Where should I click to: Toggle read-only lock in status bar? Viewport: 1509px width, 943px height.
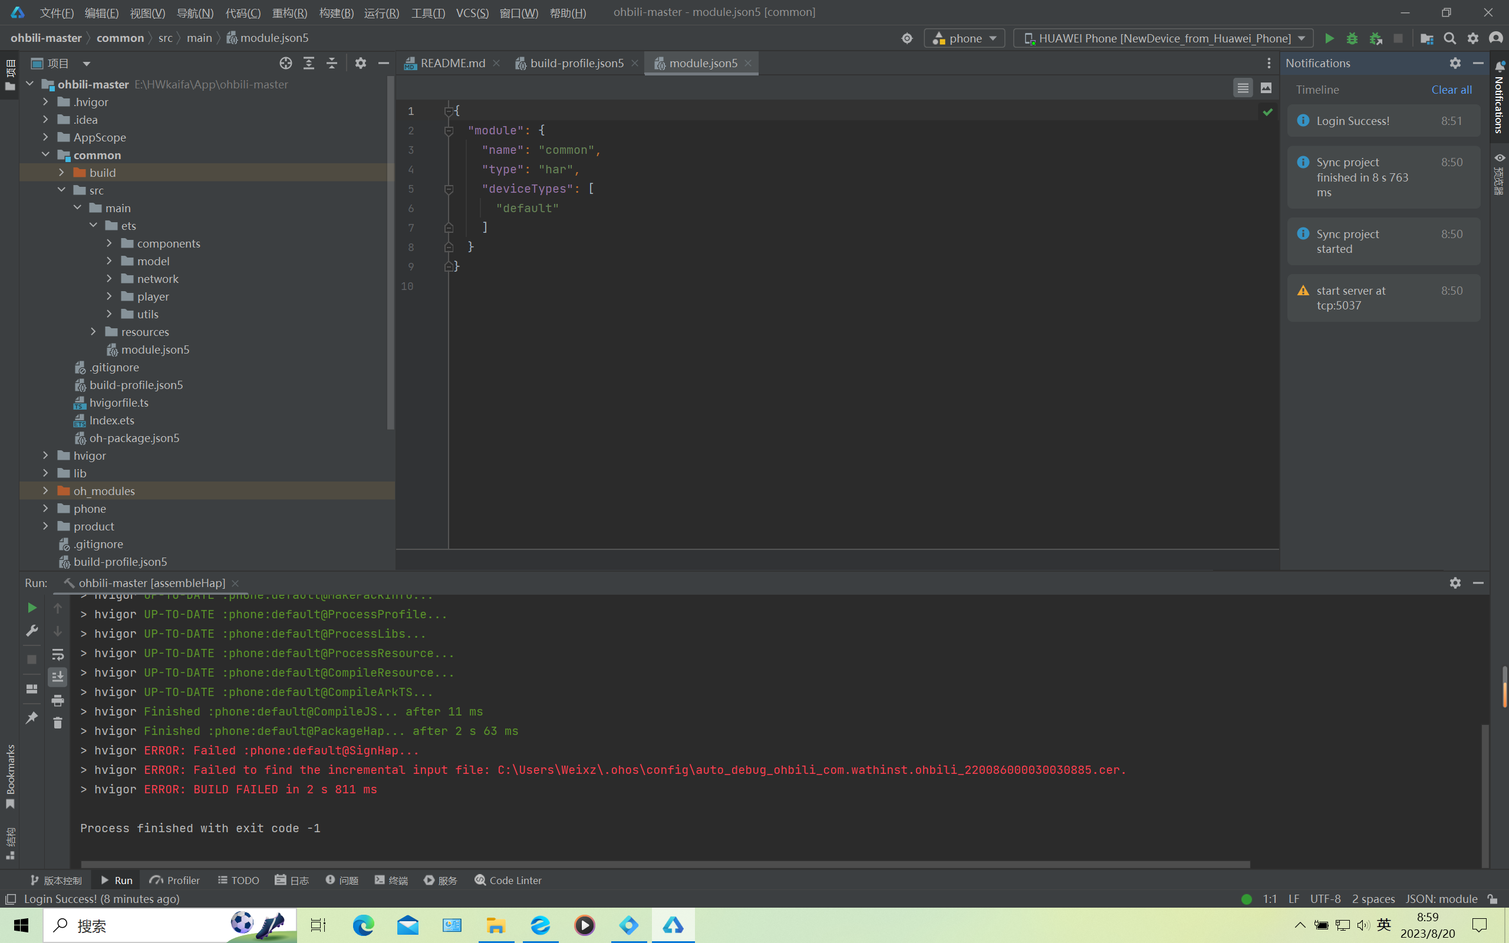tap(1492, 899)
